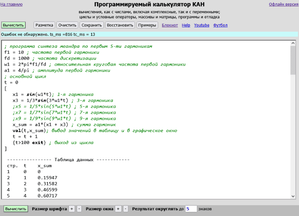Open the Офлайн версия link
The image size is (299, 216).
point(283,4)
